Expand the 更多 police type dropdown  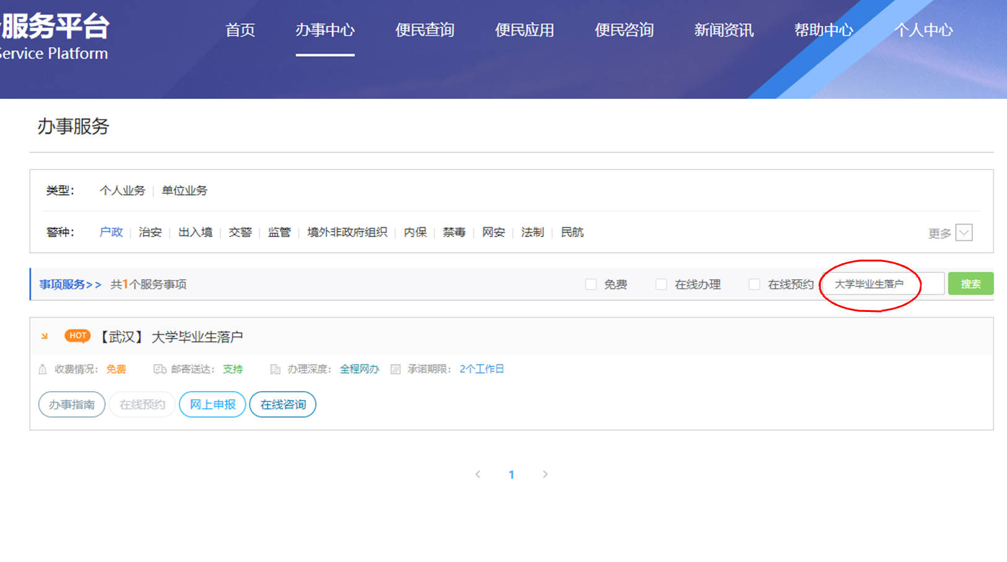(x=964, y=233)
